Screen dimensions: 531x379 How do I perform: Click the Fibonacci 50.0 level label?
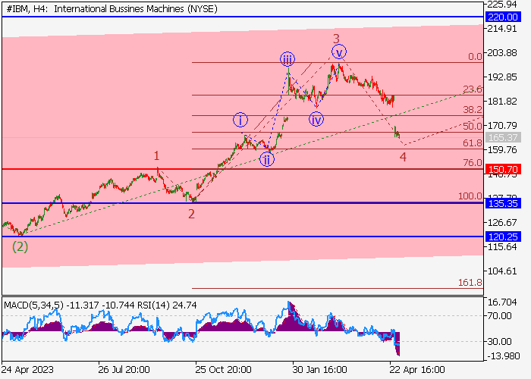click(x=473, y=127)
